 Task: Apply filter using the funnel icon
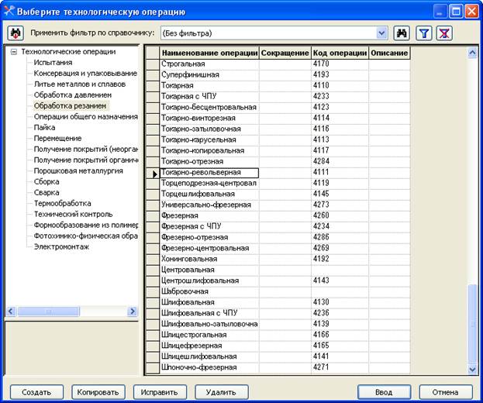[x=424, y=33]
